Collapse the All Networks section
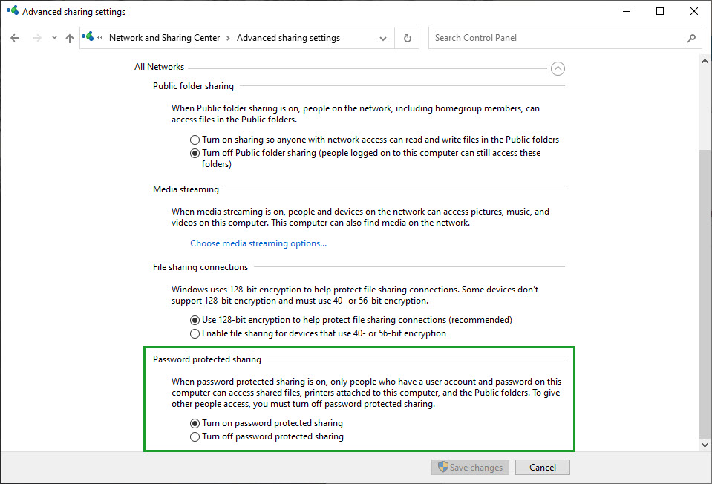The image size is (712, 484). tap(558, 68)
